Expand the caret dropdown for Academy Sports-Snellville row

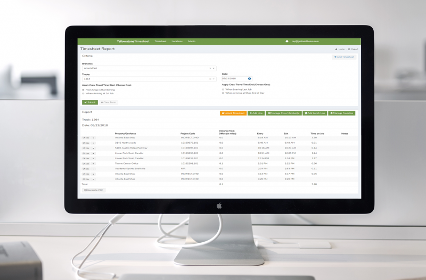(93, 169)
